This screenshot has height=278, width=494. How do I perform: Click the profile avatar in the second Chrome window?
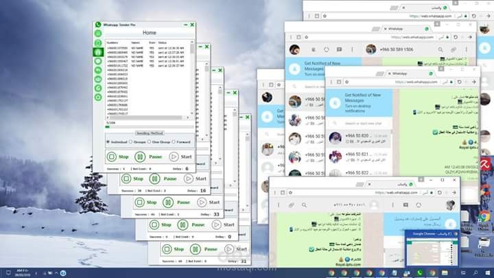tap(294, 49)
